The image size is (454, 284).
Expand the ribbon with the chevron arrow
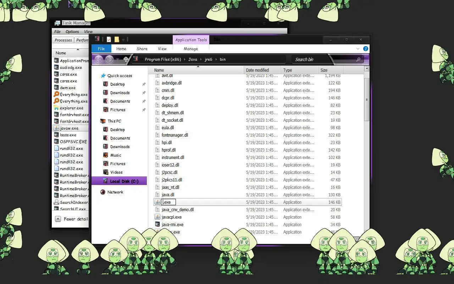(x=358, y=49)
